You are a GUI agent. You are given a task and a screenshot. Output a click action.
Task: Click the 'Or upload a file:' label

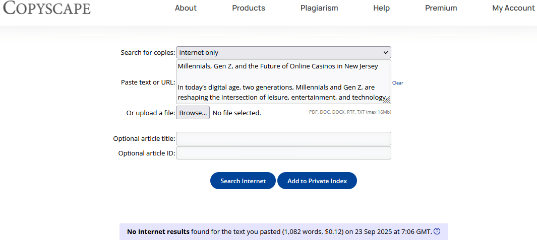[150, 113]
